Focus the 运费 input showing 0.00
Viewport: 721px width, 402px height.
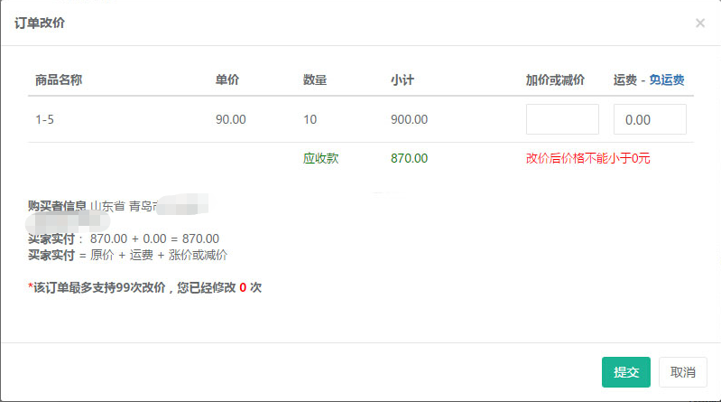tap(650, 119)
